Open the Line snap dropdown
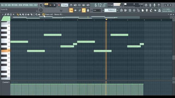This screenshot has width=175, height=98. pos(97,10)
